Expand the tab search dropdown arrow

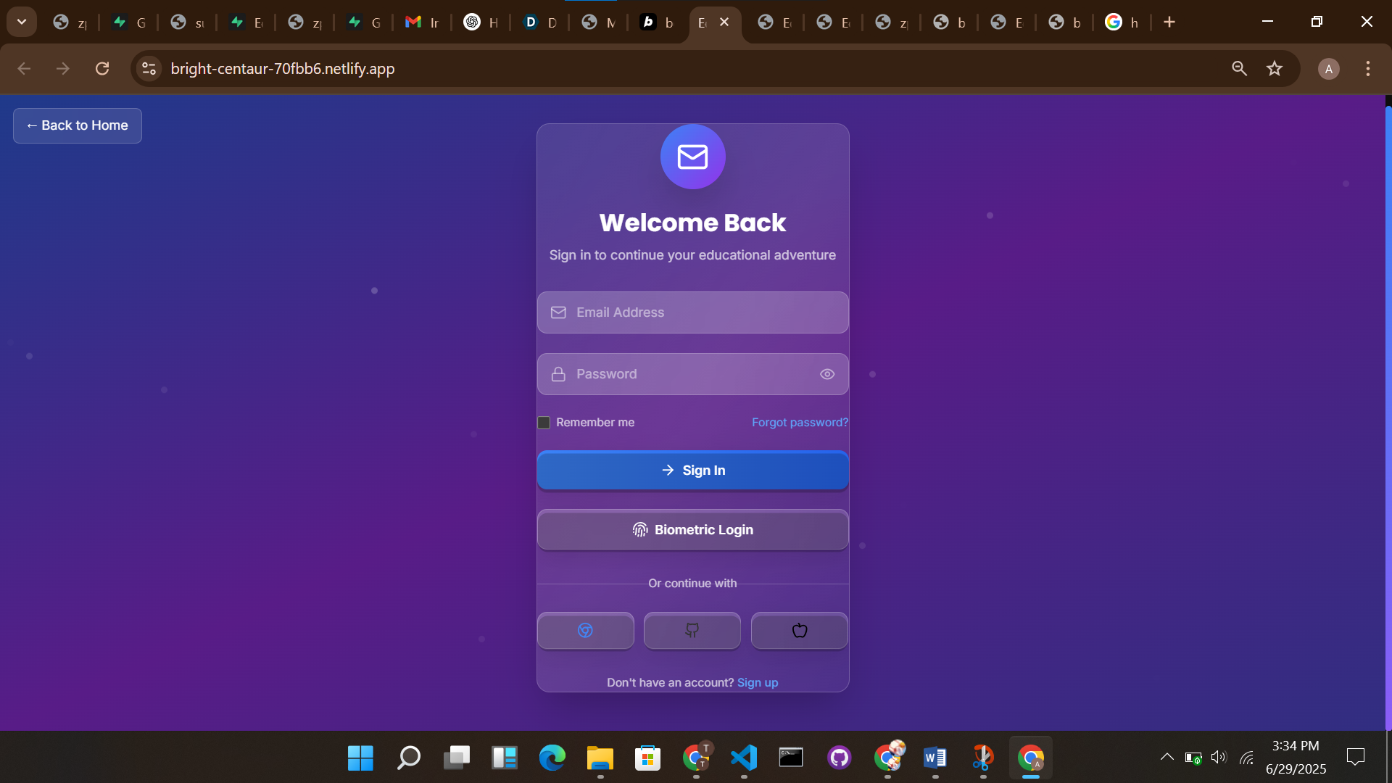coord(22,22)
